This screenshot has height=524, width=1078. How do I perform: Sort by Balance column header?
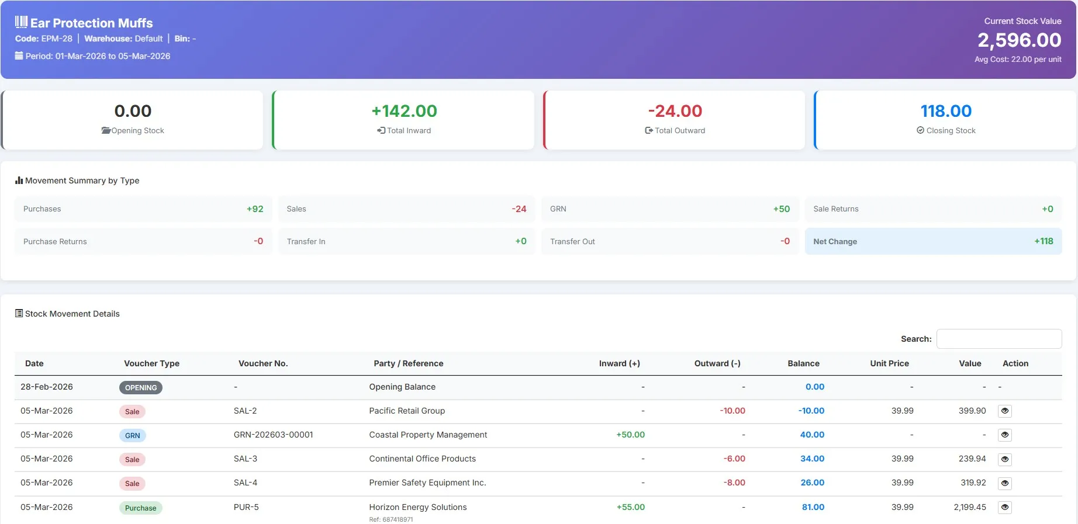click(803, 363)
